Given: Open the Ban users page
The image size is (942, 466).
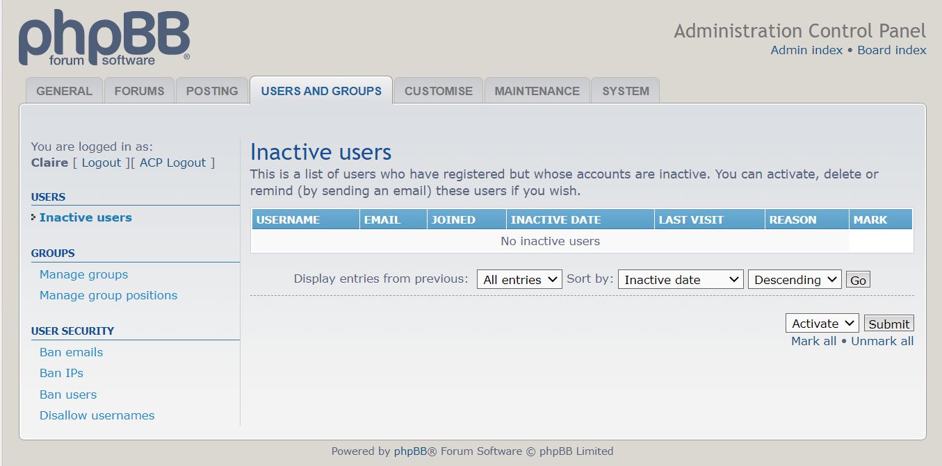Looking at the screenshot, I should pyautogui.click(x=67, y=394).
